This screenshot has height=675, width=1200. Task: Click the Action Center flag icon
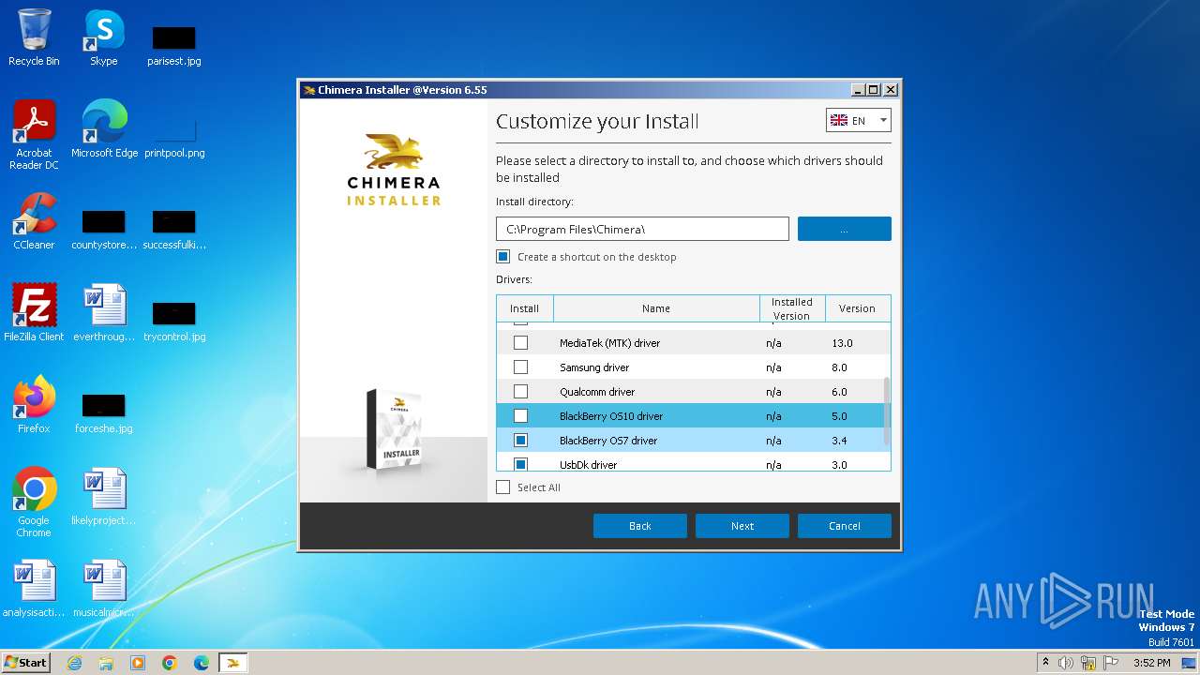pyautogui.click(x=1111, y=663)
